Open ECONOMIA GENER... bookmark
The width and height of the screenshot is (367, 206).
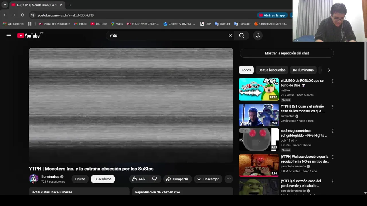pyautogui.click(x=142, y=24)
